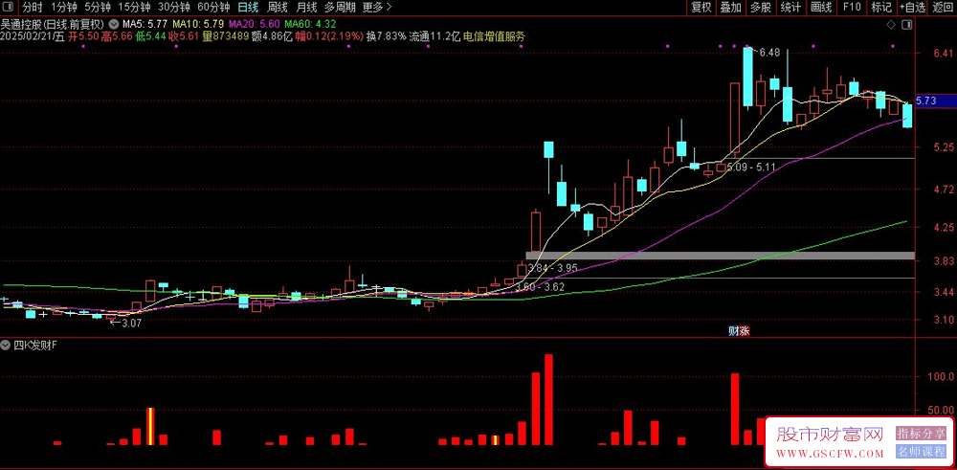This screenshot has width=957, height=470.
Task: Select the 60分钟 period tab
Action: [x=214, y=8]
